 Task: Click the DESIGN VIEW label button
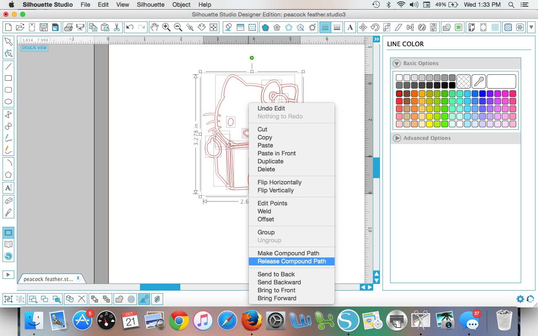(34, 48)
